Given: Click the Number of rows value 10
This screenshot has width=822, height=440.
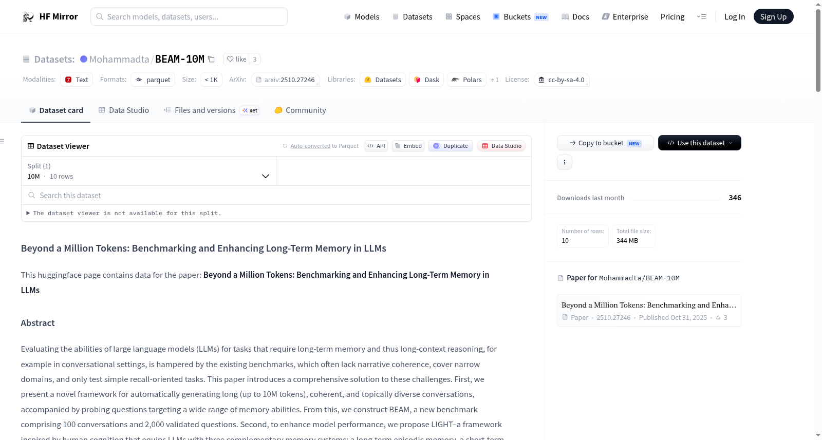Looking at the screenshot, I should pyautogui.click(x=565, y=241).
